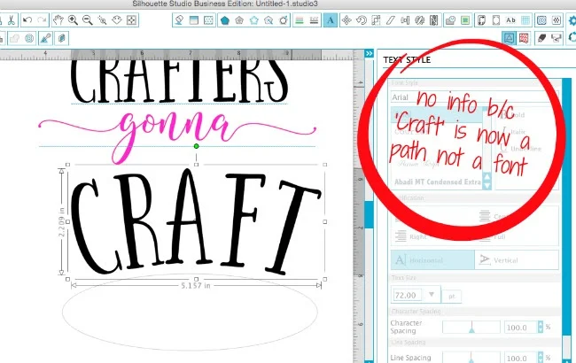
Task: Open the Rotate tools panel icon
Action: pos(363,19)
